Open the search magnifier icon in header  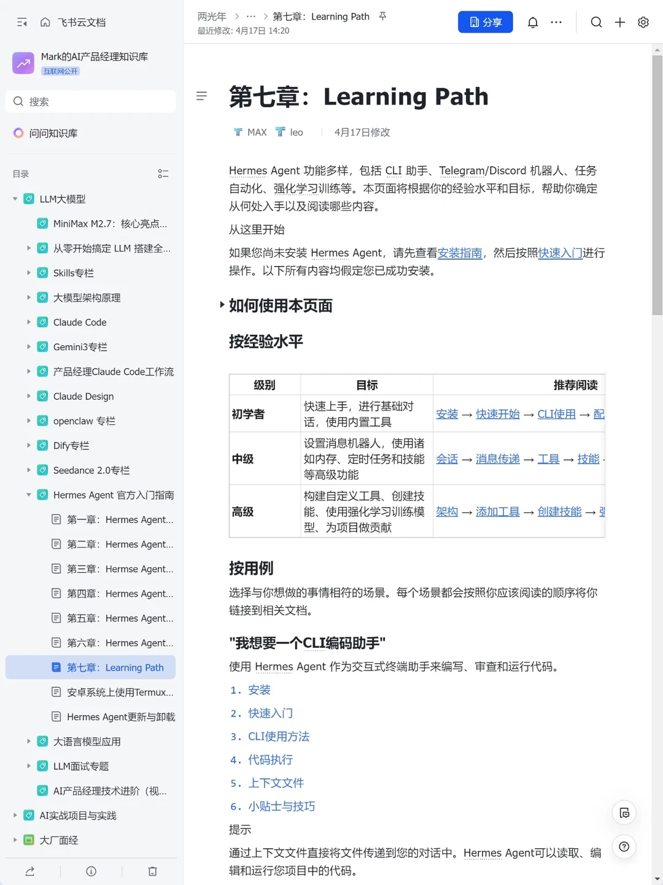pos(596,22)
